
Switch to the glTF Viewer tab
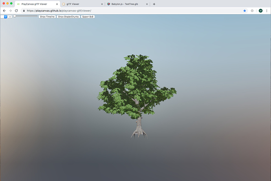tap(82, 4)
